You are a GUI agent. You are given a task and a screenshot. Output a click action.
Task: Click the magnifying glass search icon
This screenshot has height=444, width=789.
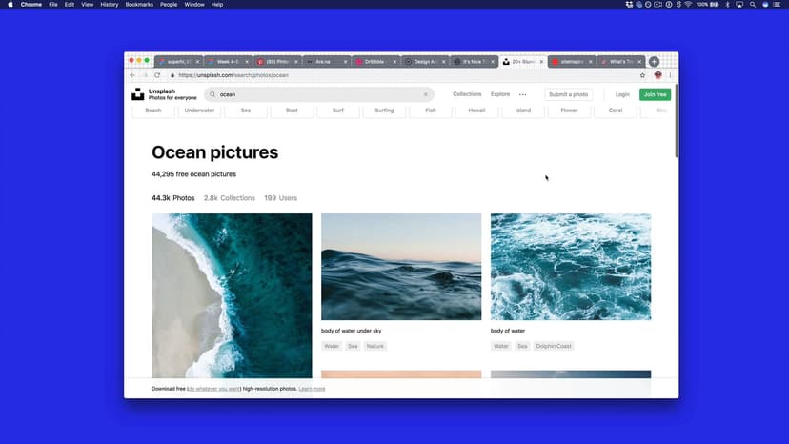point(212,94)
